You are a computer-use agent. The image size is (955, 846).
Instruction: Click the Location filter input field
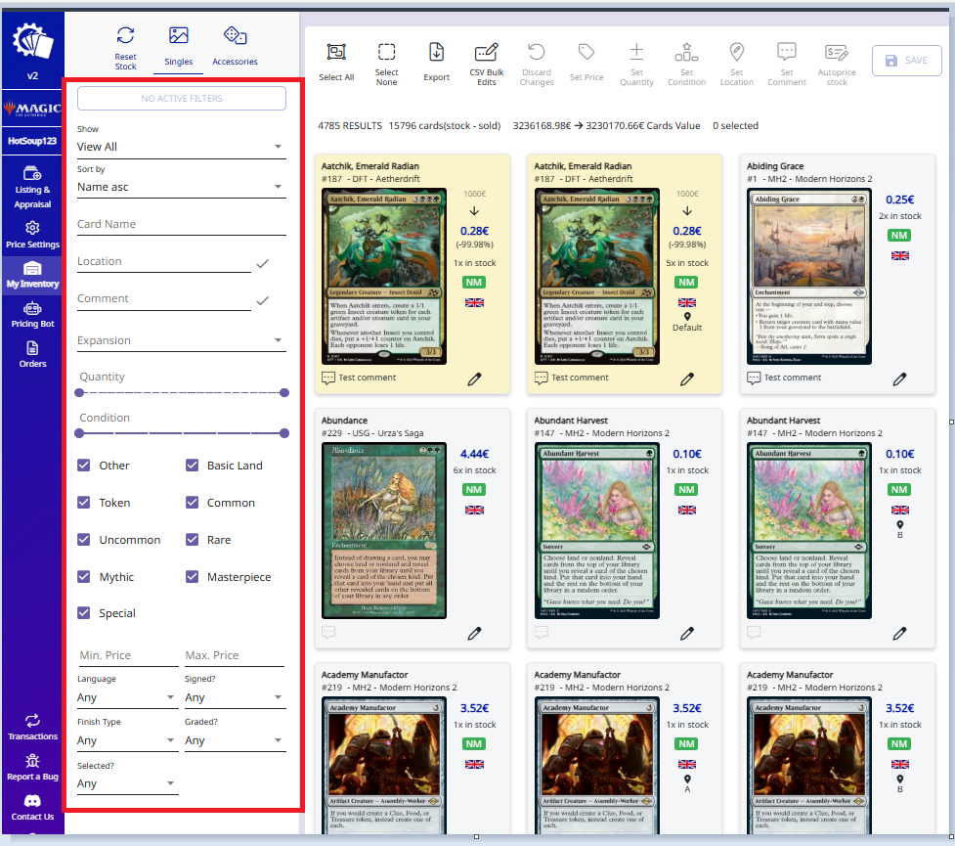[x=164, y=261]
